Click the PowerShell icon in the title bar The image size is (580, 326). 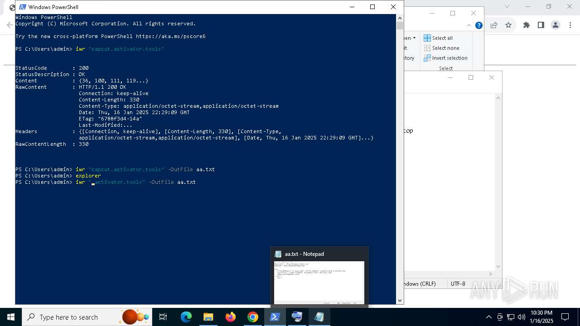(22, 7)
